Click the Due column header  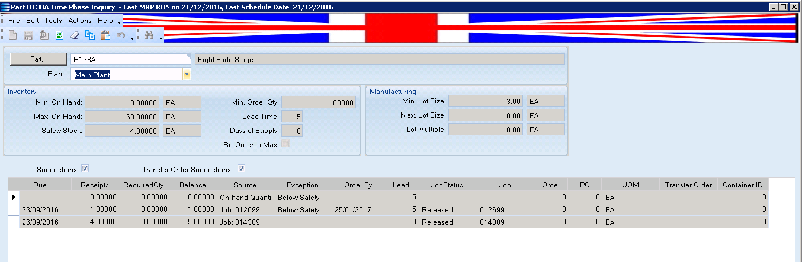[40, 185]
